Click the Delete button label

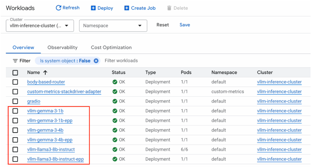181,8
